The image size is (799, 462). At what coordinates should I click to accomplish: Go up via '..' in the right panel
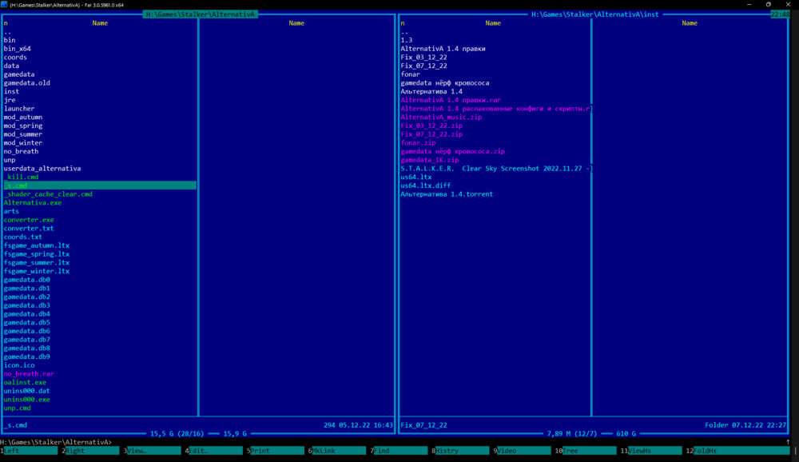[x=404, y=32]
